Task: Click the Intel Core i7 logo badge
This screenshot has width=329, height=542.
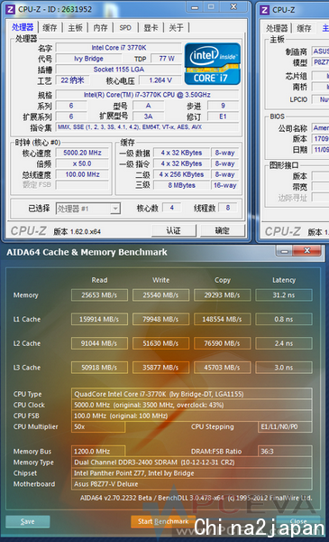Action: [x=213, y=64]
